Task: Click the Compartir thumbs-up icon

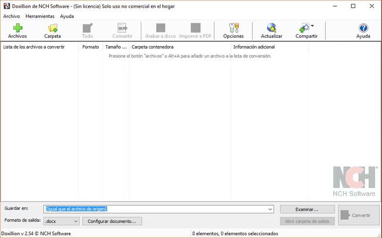Action: (x=304, y=28)
